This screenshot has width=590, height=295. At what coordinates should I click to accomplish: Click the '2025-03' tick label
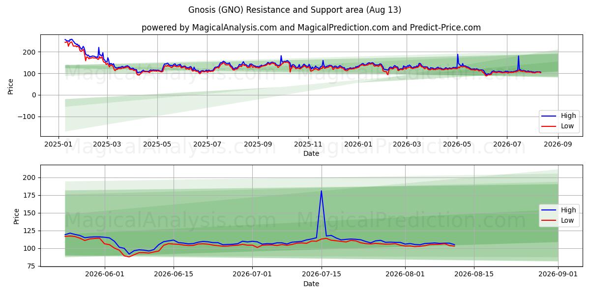[x=107, y=145]
